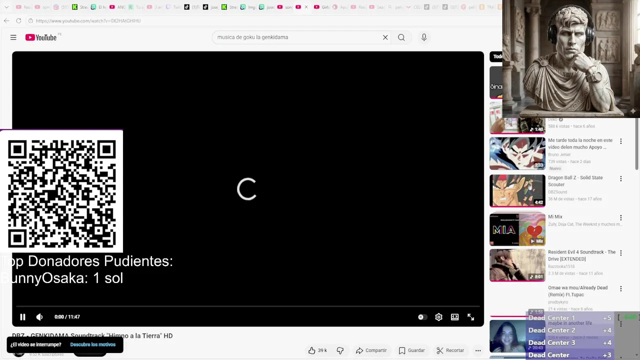This screenshot has width=640, height=360.
Task: Run search with the magnifier button
Action: click(x=401, y=37)
